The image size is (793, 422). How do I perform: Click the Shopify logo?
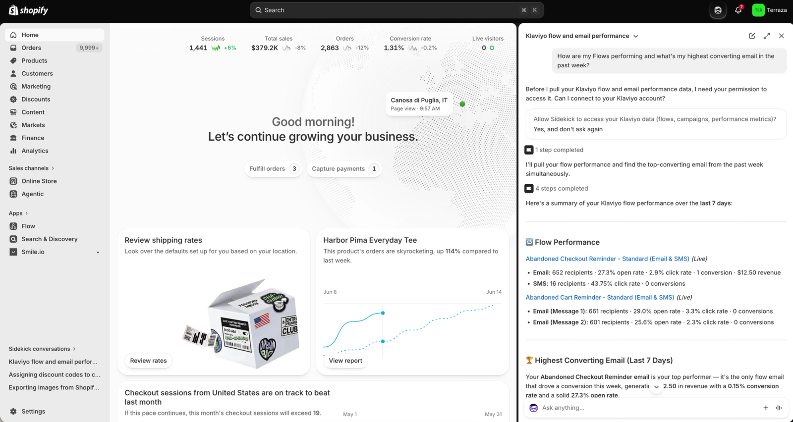tap(28, 10)
